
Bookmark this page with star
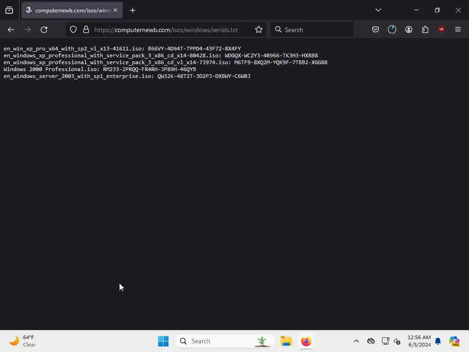pos(259,30)
